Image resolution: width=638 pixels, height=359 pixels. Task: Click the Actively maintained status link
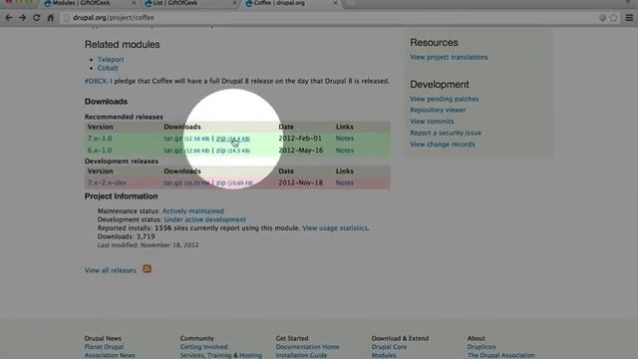[x=192, y=210]
